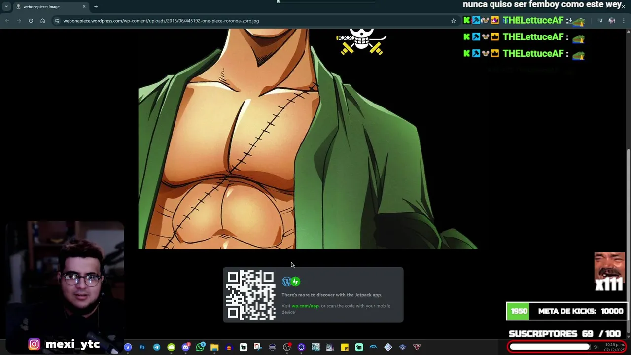Open Discord from the taskbar
The width and height of the screenshot is (631, 355).
click(185, 347)
